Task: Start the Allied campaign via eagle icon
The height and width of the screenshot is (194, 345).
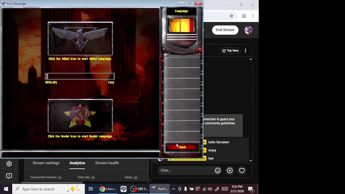Action: point(80,39)
